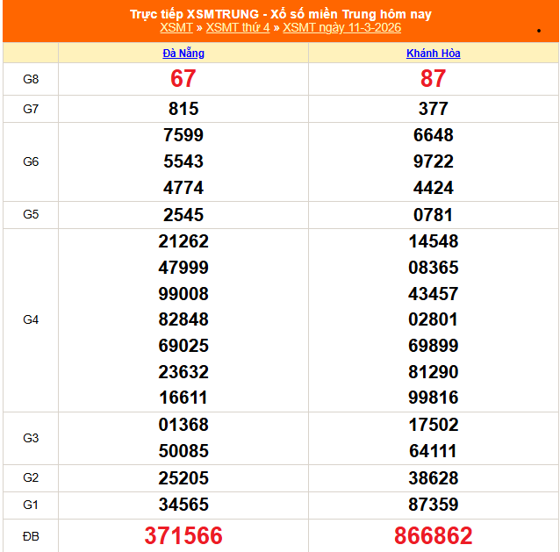This screenshot has height=552, width=560.
Task: Click the red G8 number 87
Action: (x=433, y=79)
